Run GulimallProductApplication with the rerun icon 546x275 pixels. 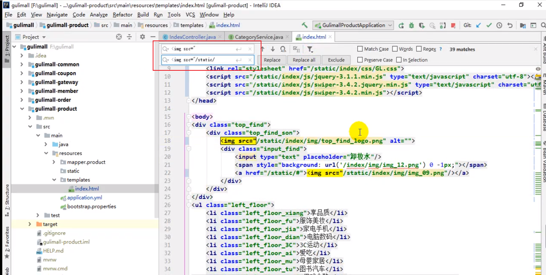[401, 25]
